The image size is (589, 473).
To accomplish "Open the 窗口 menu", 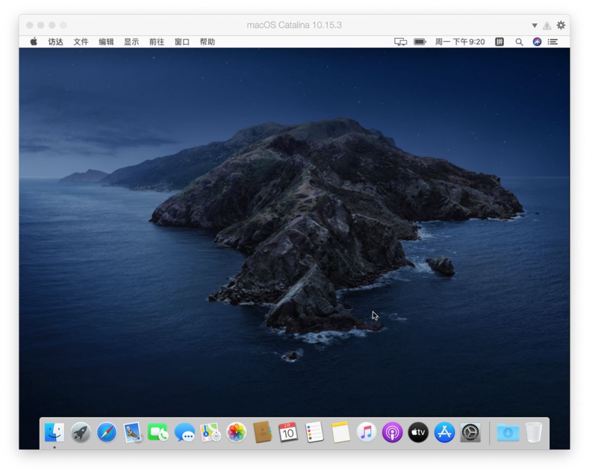I will pyautogui.click(x=182, y=41).
